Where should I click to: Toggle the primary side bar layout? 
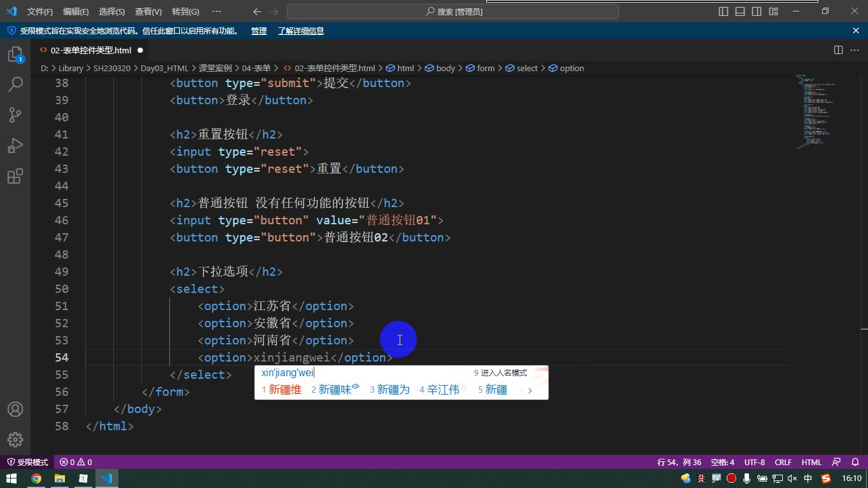pos(724,11)
